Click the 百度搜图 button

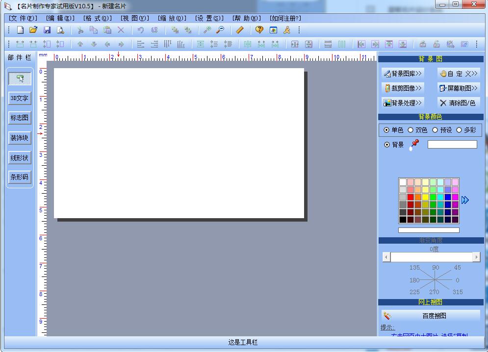pyautogui.click(x=431, y=316)
